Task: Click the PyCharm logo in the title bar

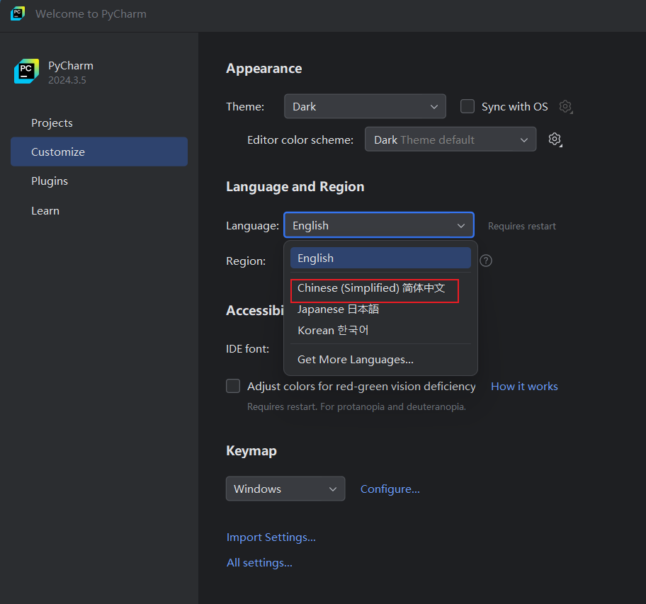Action: point(18,13)
